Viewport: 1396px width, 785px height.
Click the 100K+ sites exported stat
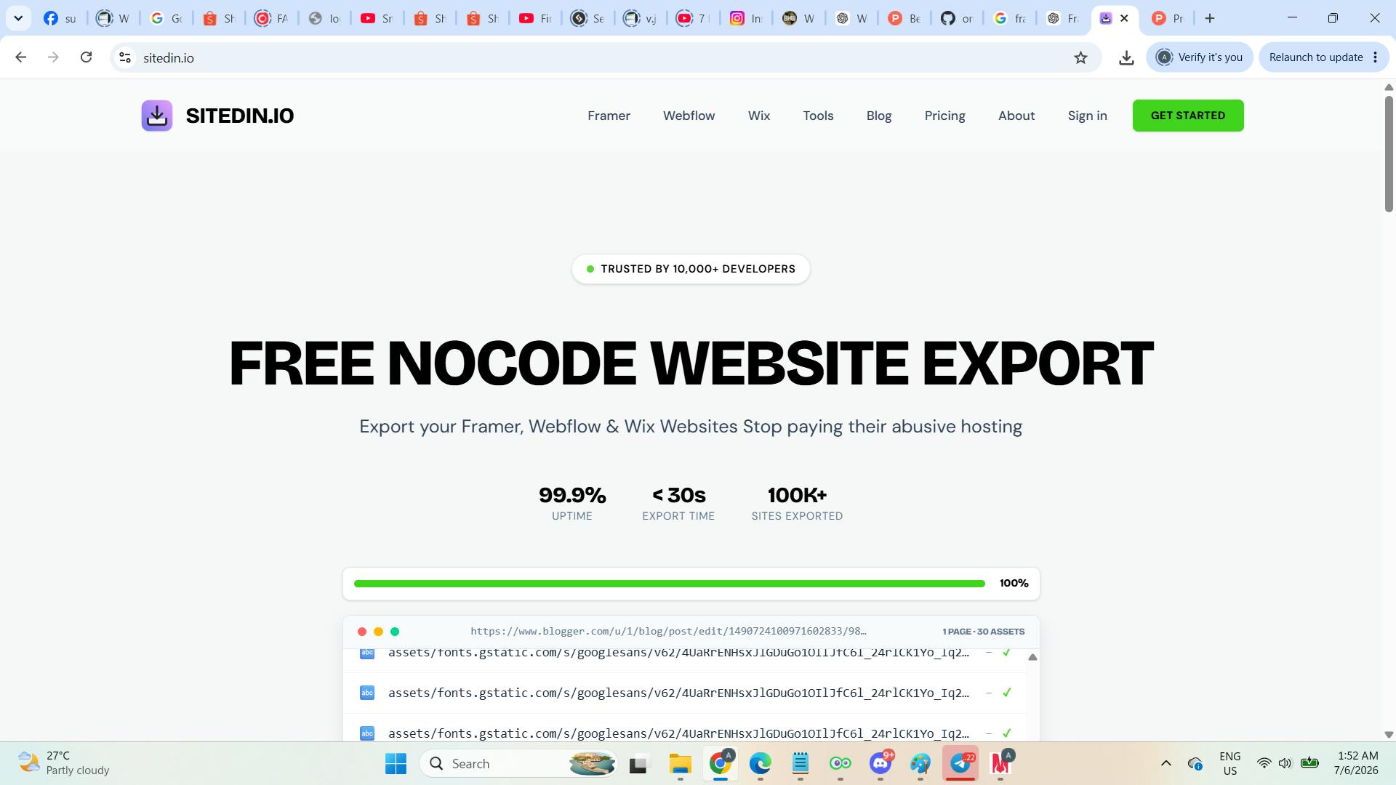pyautogui.click(x=797, y=503)
